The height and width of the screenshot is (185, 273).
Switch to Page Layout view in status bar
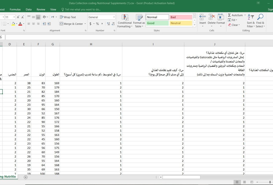click(x=244, y=182)
